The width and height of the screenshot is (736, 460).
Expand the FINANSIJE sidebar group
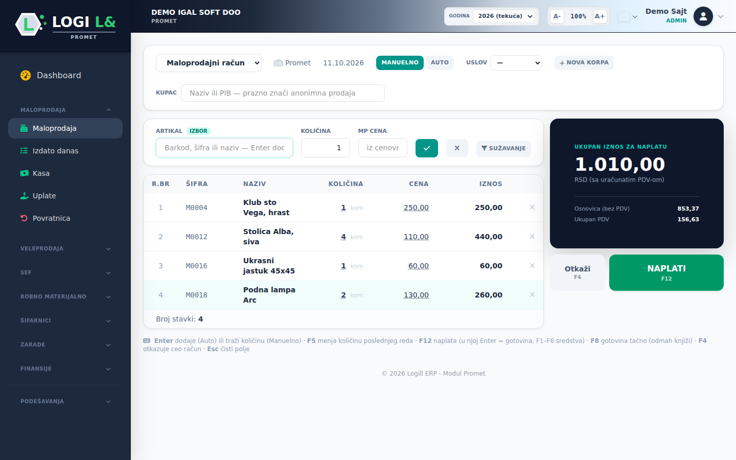click(x=65, y=369)
